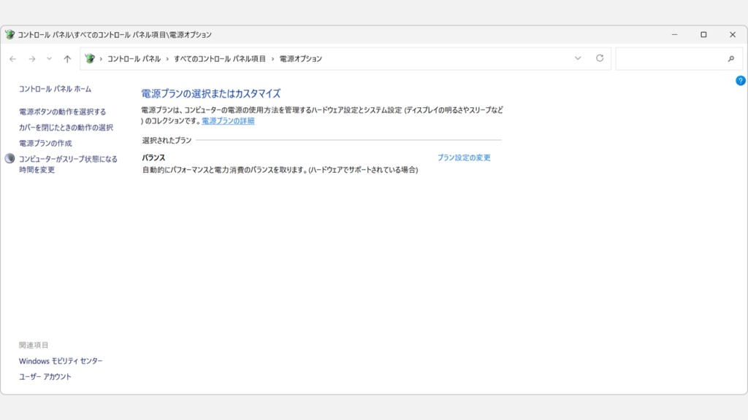Open the address bar dropdown chevron
The width and height of the screenshot is (748, 420).
tap(579, 58)
